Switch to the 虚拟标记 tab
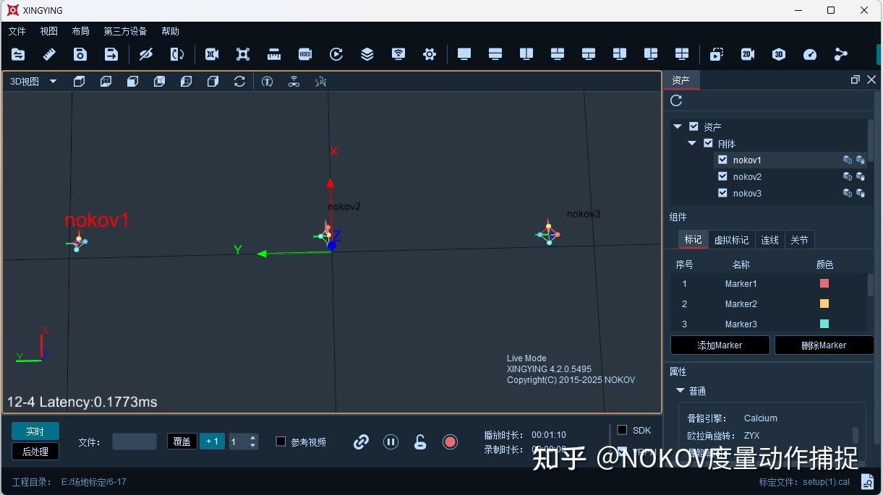883x495 pixels. (x=731, y=239)
